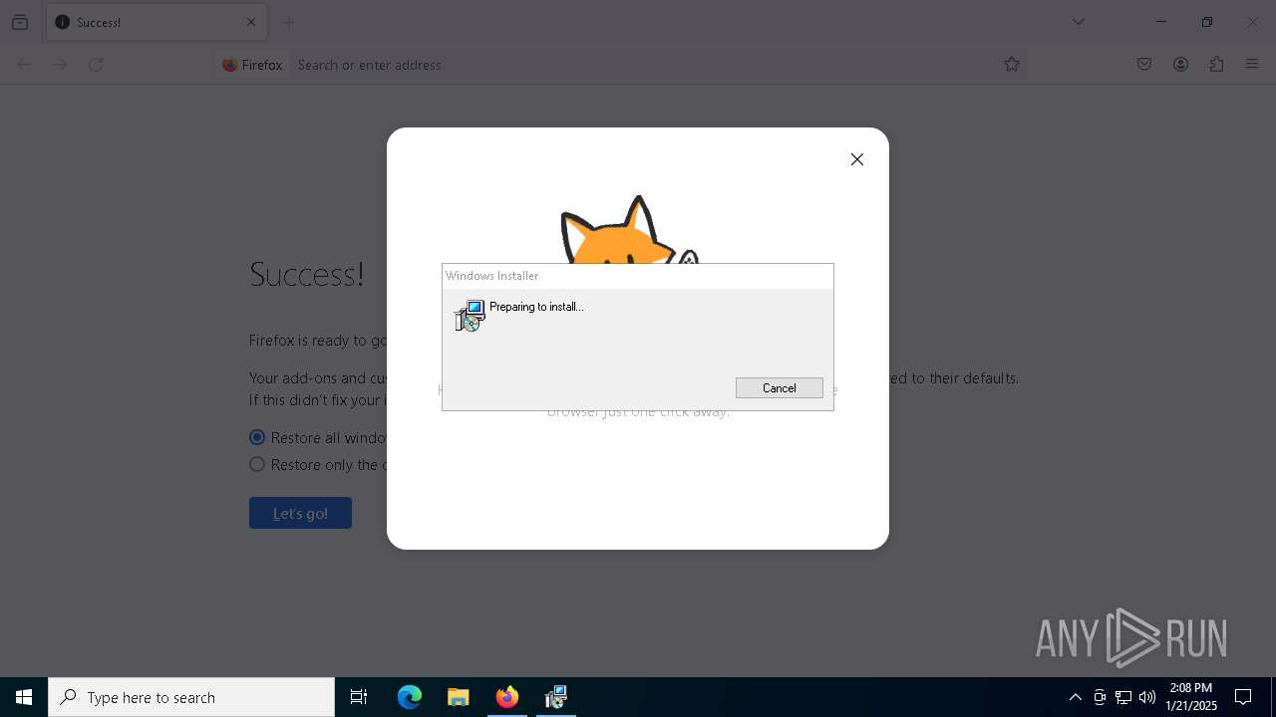Reload the current page

(x=96, y=65)
